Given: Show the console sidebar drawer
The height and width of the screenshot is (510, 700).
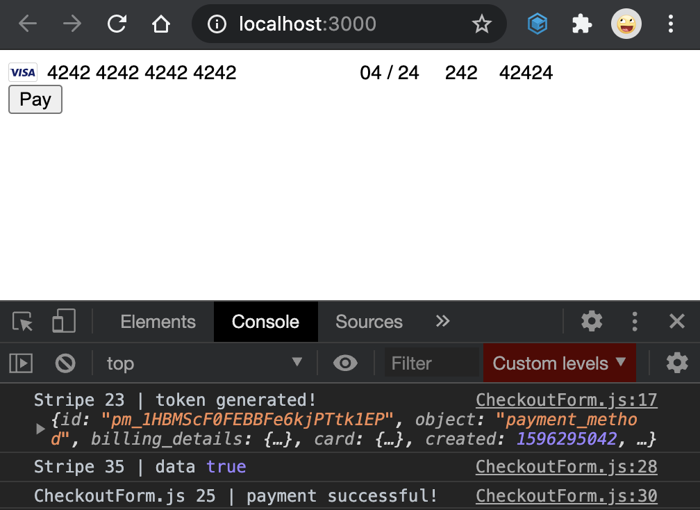Looking at the screenshot, I should (x=20, y=363).
